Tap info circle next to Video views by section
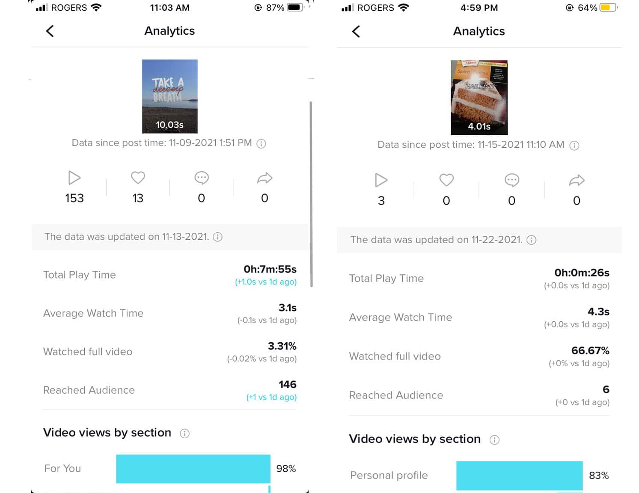The width and height of the screenshot is (639, 493). coord(184,434)
